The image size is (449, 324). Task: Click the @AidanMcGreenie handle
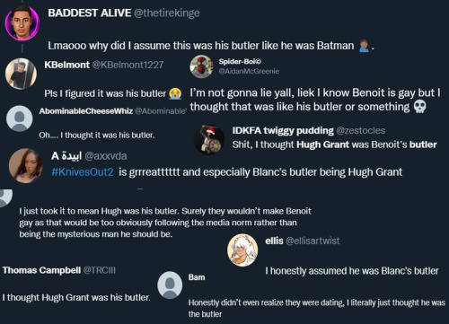249,71
